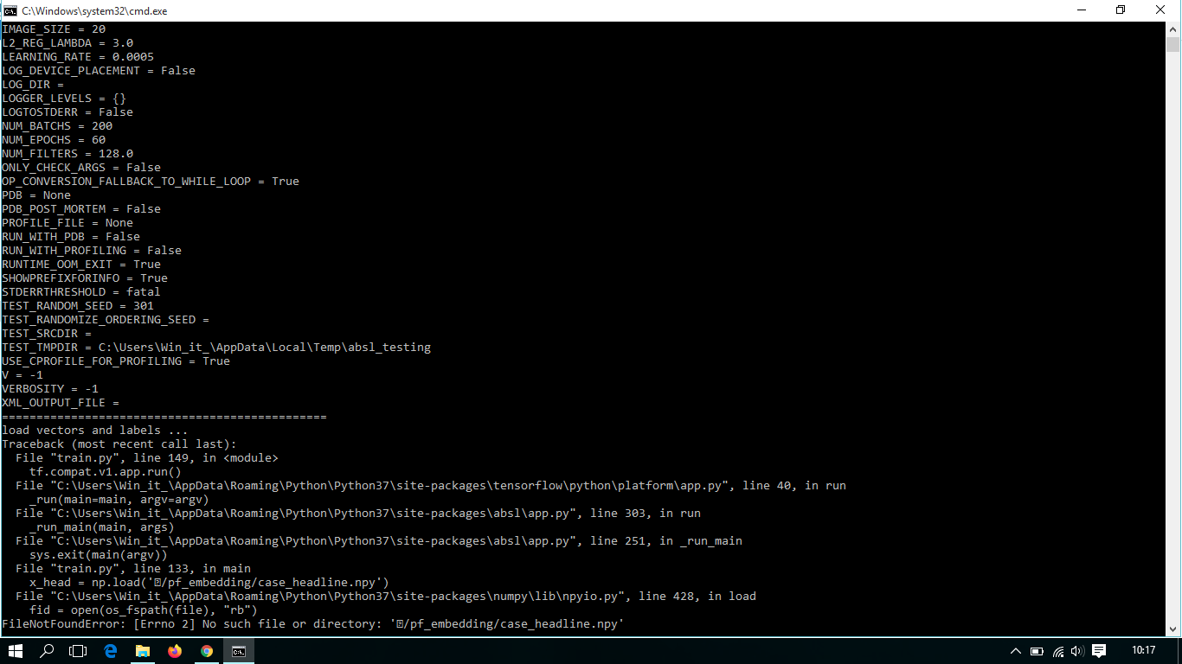Launch Firefox from the taskbar
The image size is (1182, 664).
point(175,651)
